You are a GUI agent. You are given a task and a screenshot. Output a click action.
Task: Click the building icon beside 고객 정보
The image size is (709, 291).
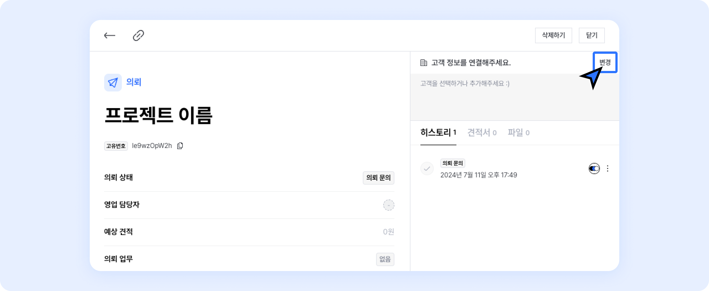(423, 63)
